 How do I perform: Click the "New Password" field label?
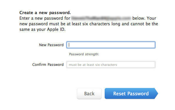(x=51, y=45)
